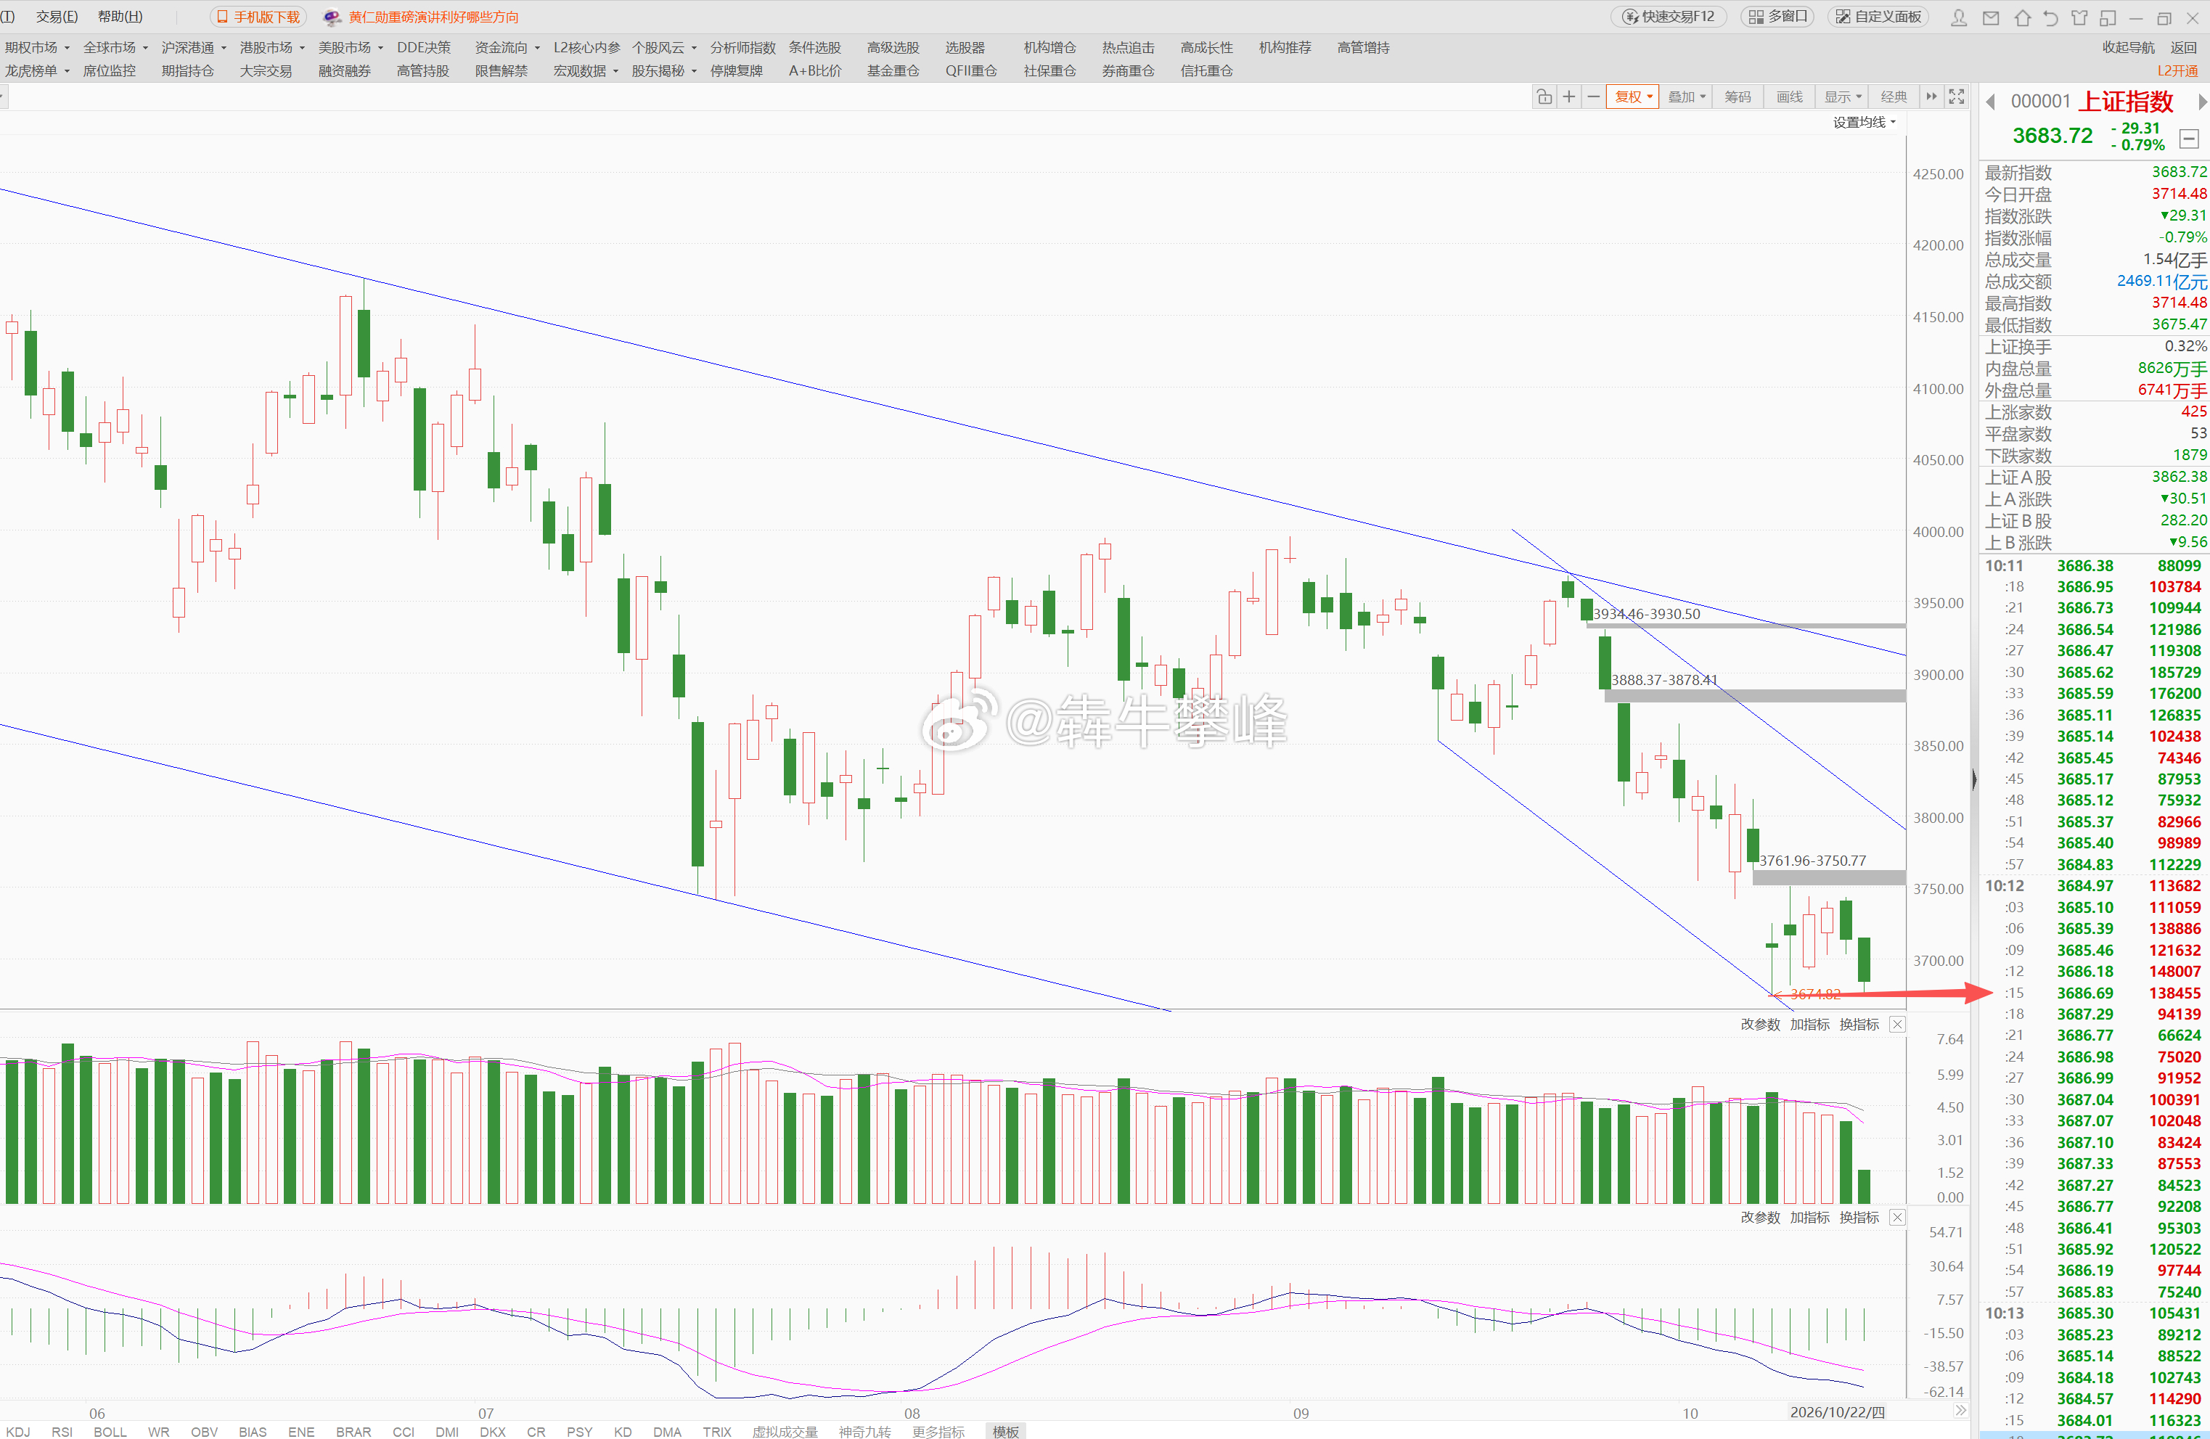Click 2026/10/22 date marker on timeline
The height and width of the screenshot is (1439, 2210).
click(1837, 1412)
